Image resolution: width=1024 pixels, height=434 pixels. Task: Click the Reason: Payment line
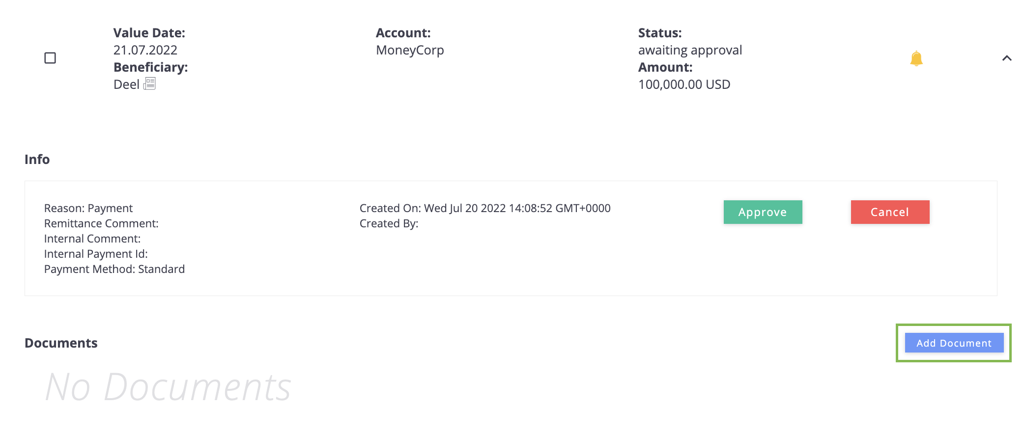click(x=88, y=208)
